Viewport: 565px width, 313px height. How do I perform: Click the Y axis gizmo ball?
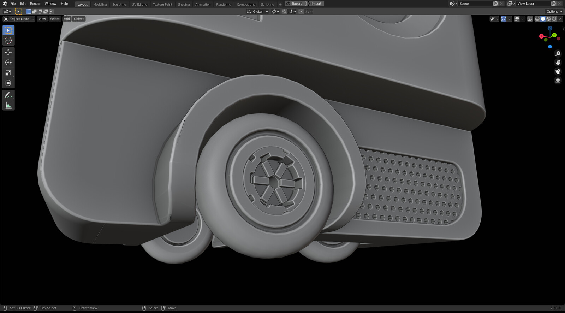click(x=554, y=35)
